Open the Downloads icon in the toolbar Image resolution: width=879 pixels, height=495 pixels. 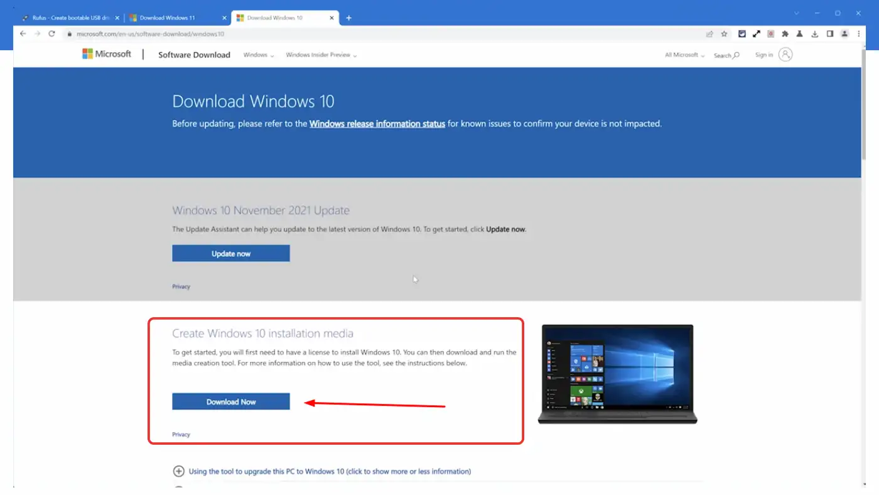click(814, 34)
